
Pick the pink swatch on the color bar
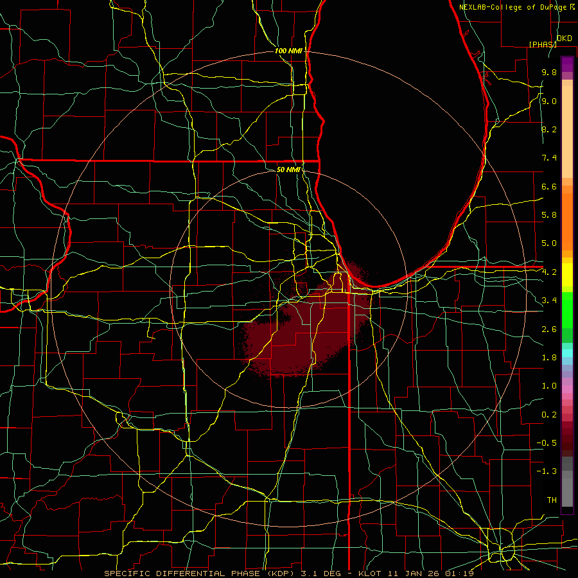(567, 389)
